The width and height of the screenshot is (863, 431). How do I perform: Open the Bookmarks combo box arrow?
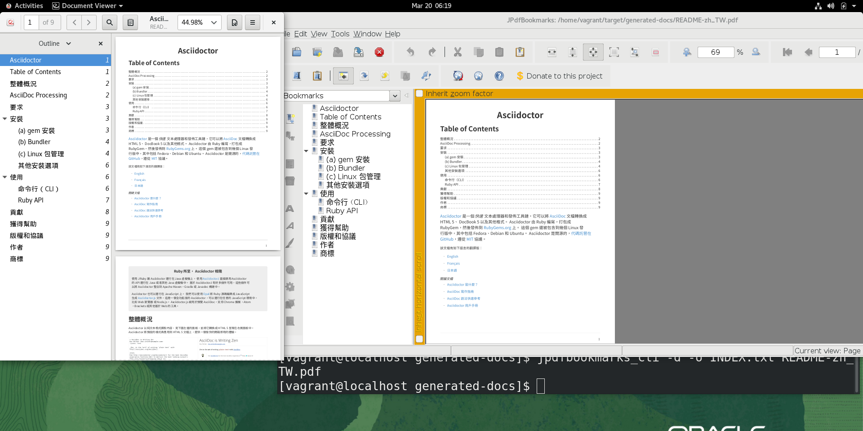[395, 96]
